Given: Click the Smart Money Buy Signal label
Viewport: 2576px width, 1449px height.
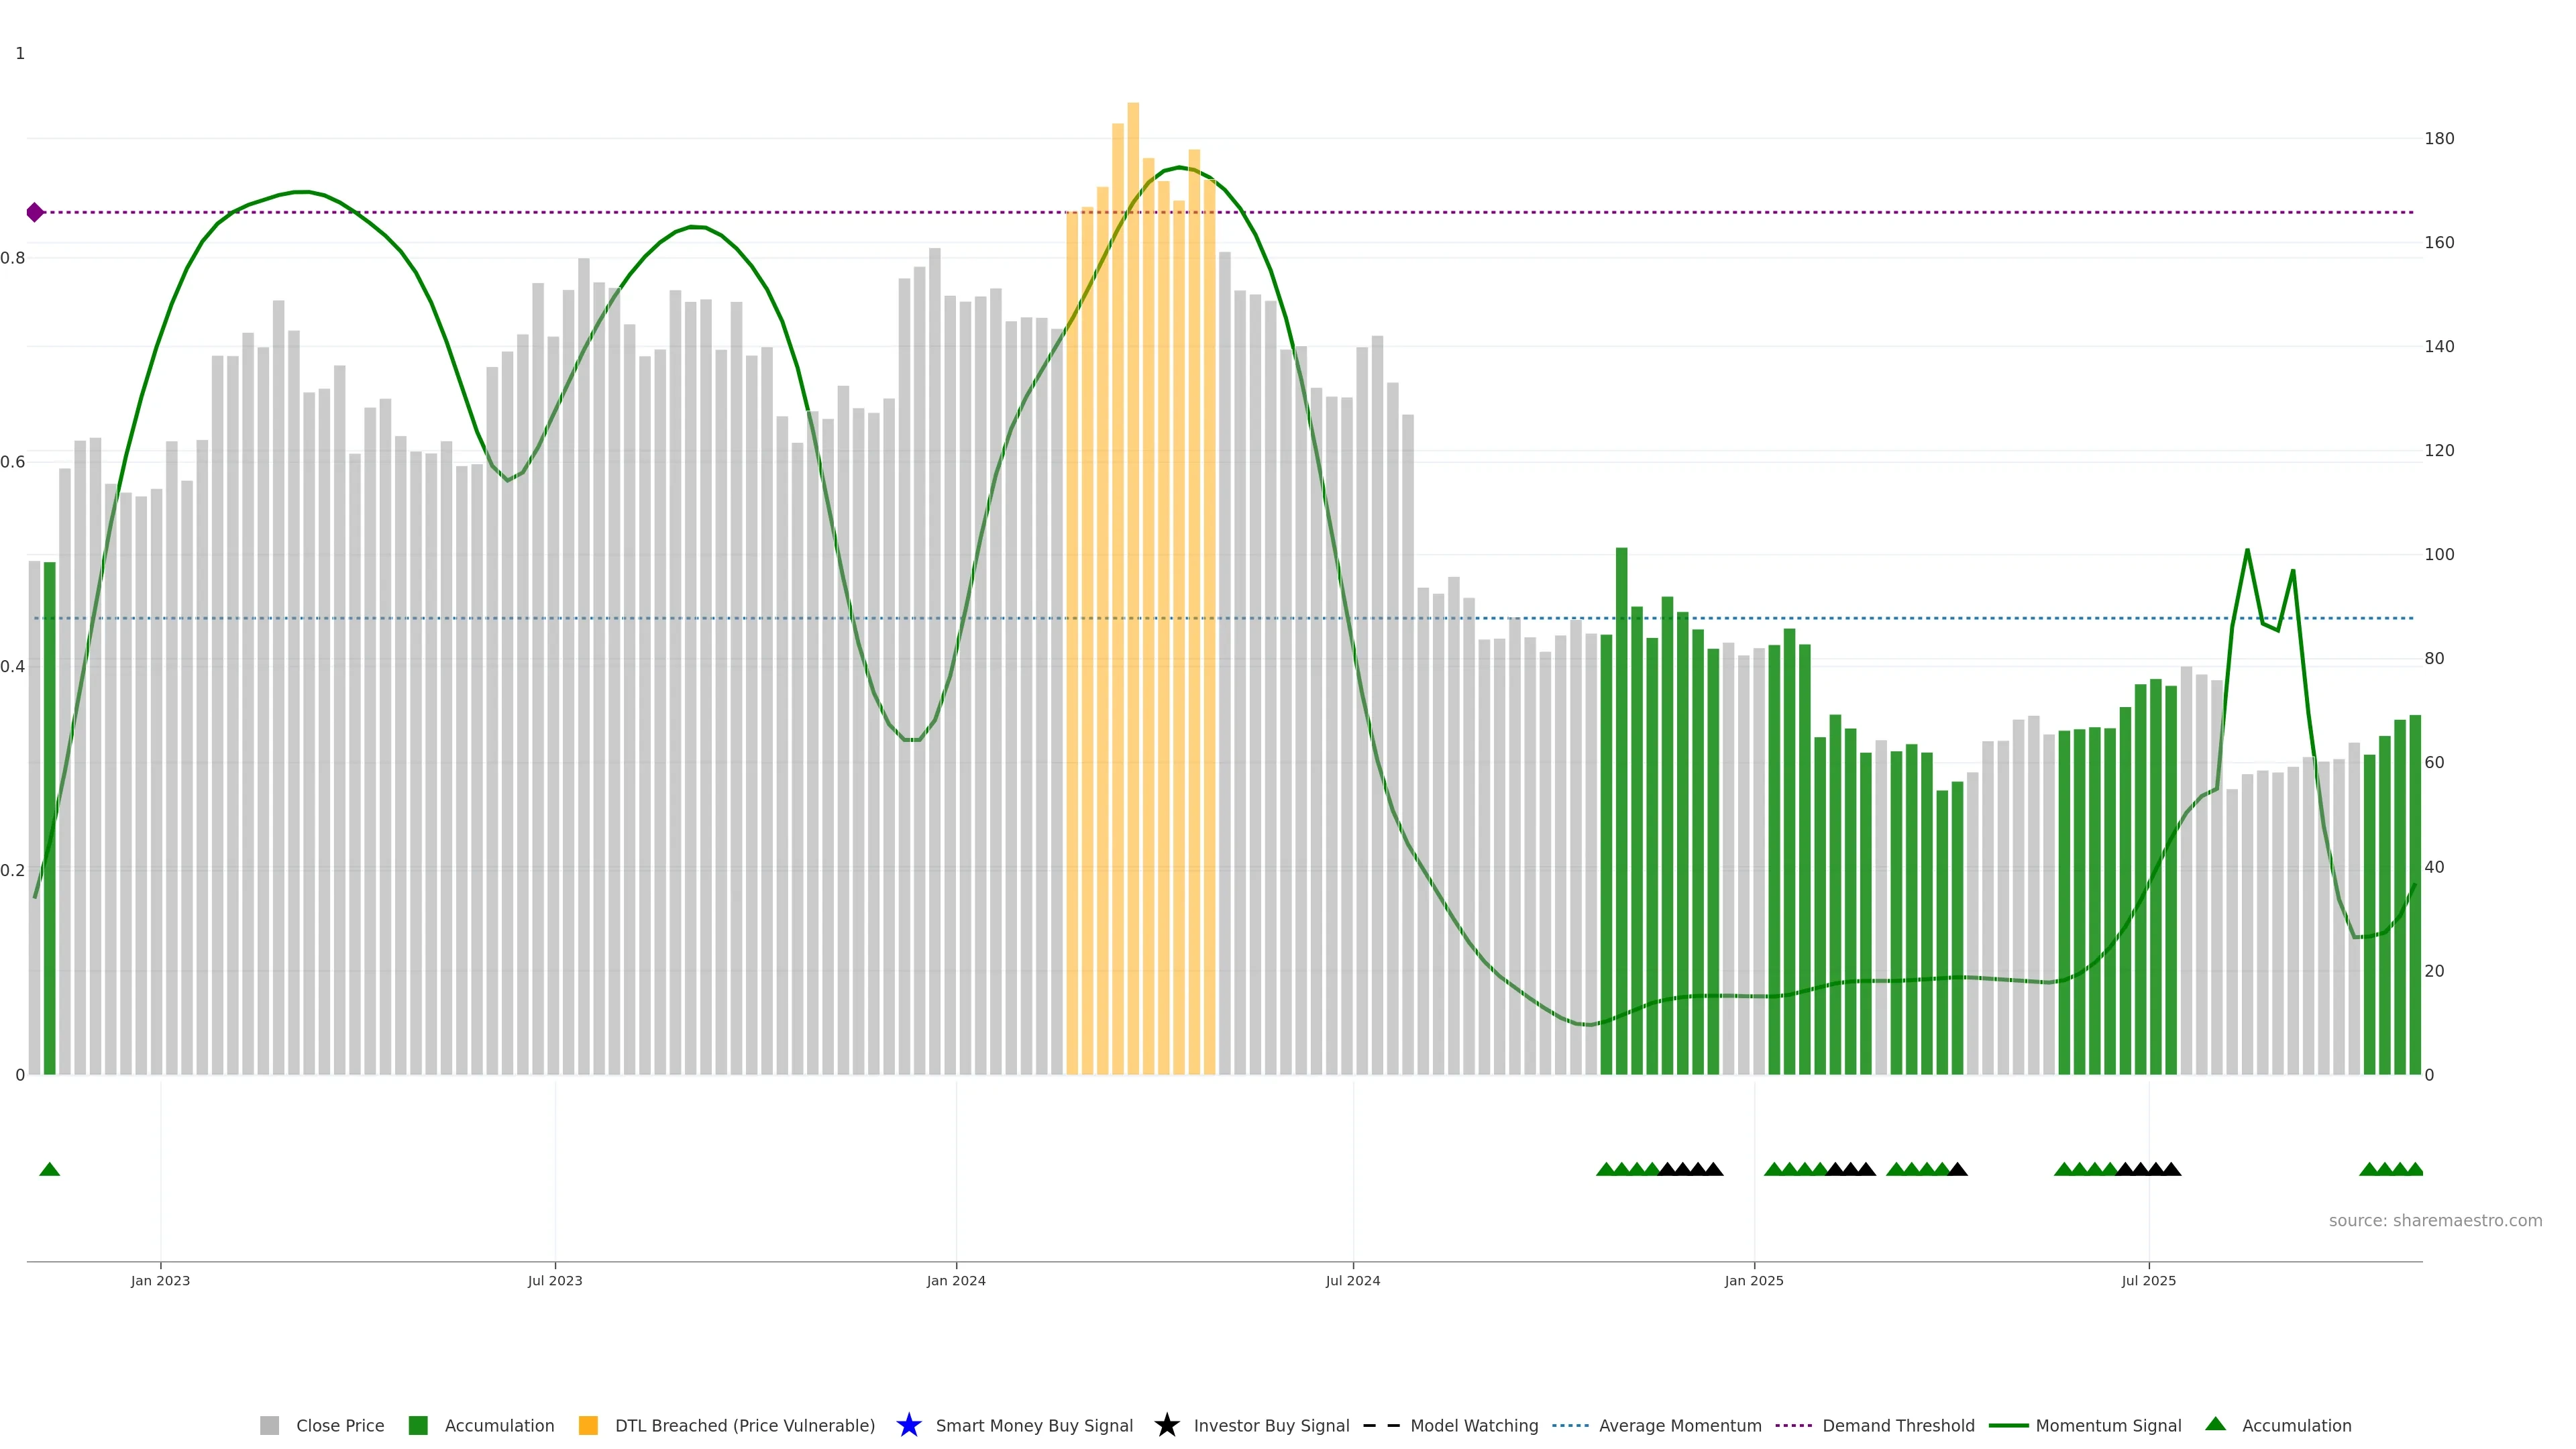Looking at the screenshot, I should coord(1034,1425).
